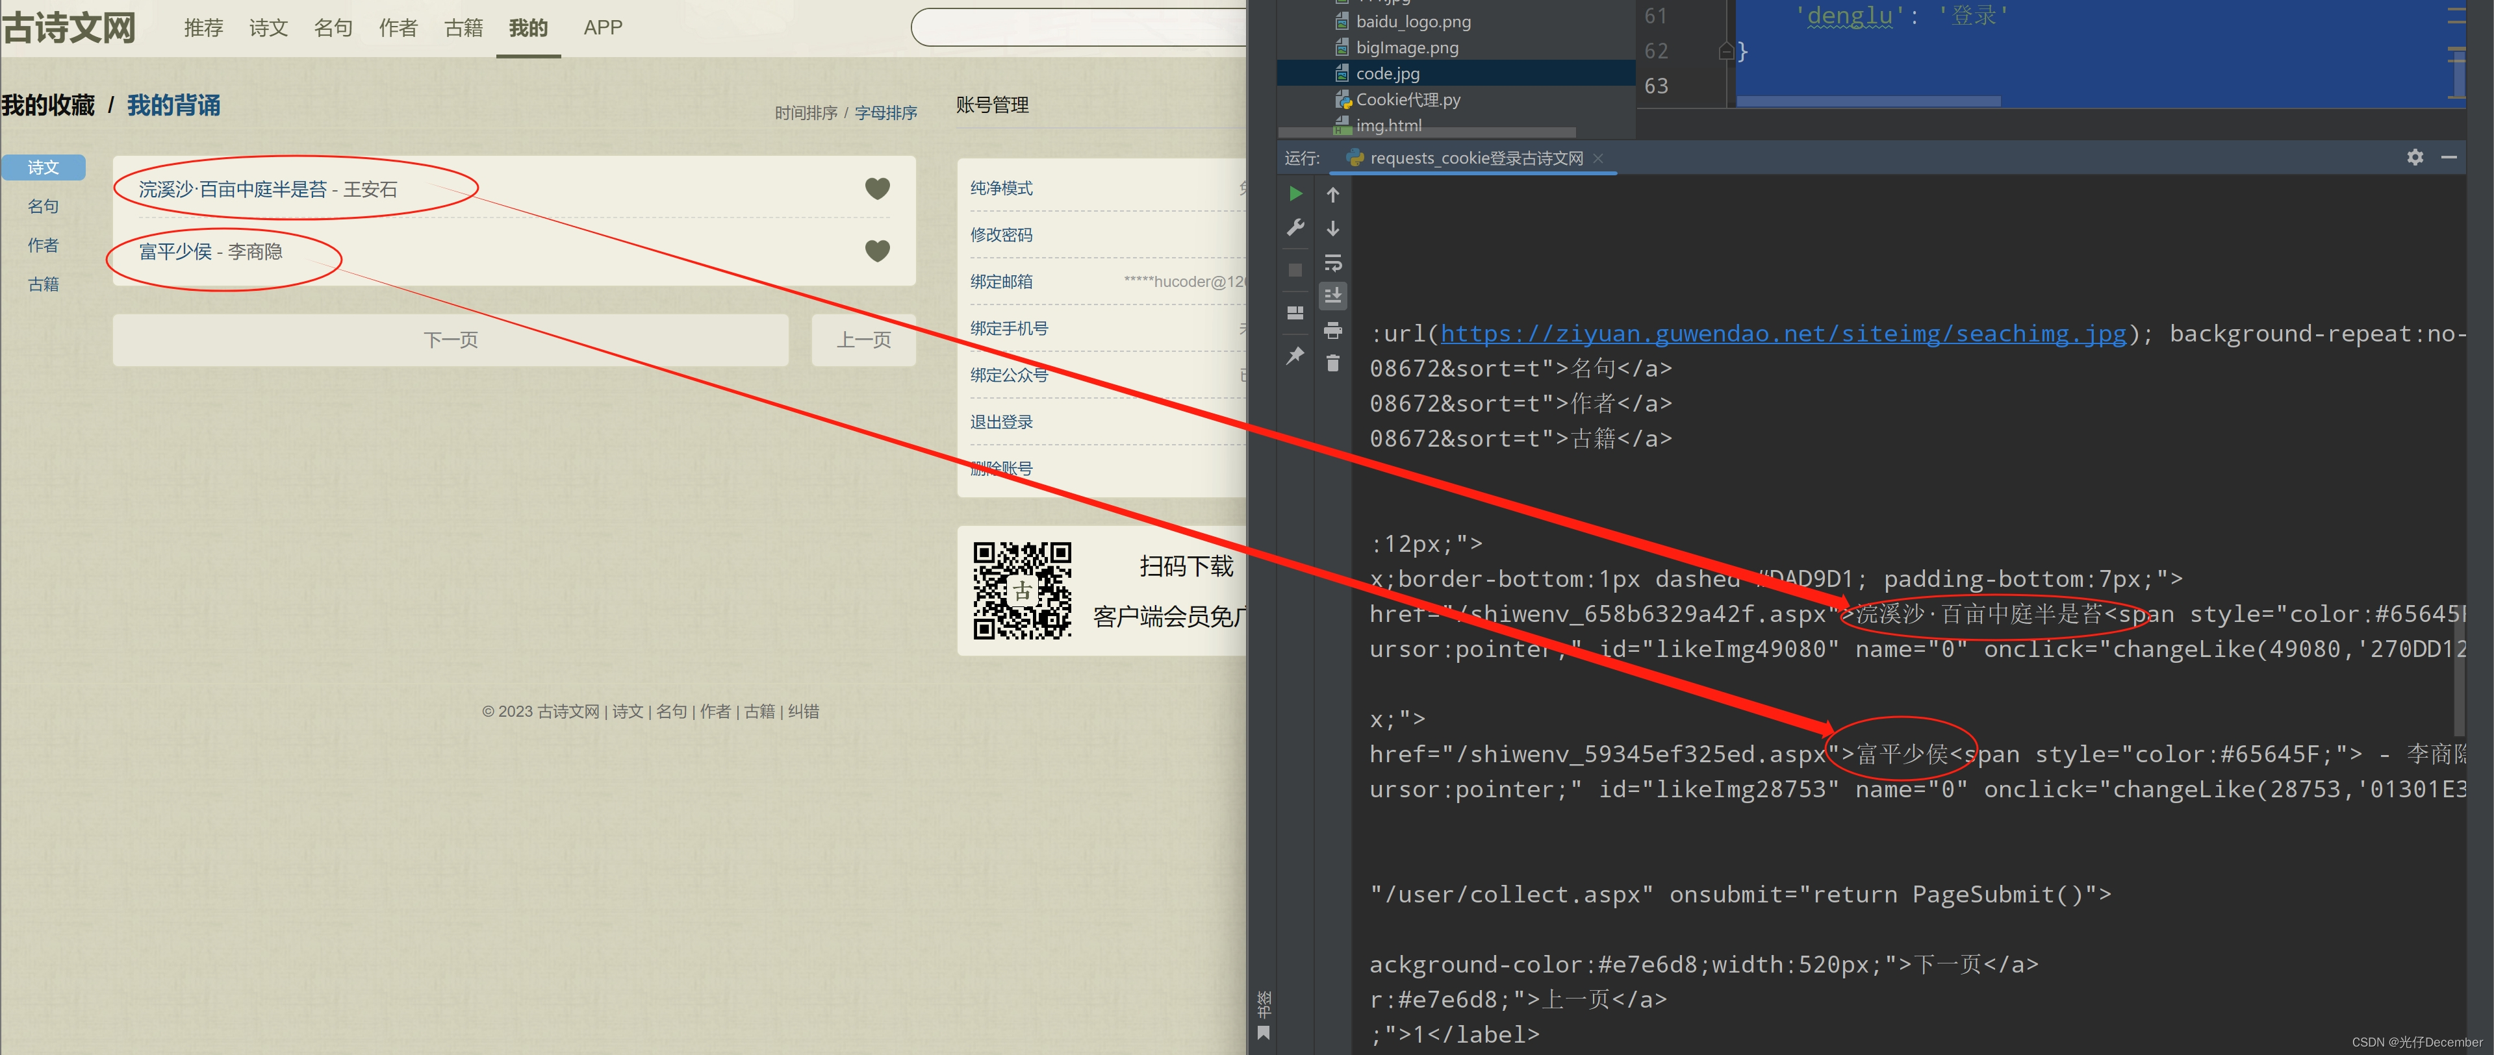Select the 古籍 category in sidebar

(x=44, y=284)
